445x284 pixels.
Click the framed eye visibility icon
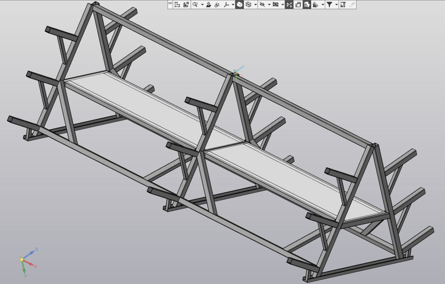click(x=276, y=5)
